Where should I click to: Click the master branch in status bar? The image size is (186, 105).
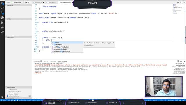point(4,100)
